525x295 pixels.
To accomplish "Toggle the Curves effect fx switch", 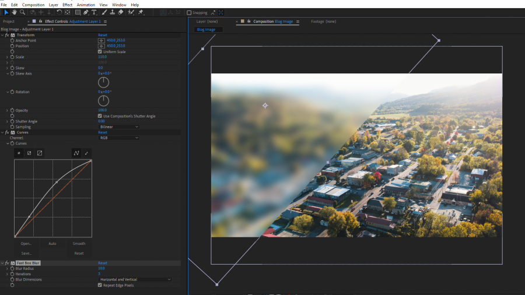I will point(7,132).
